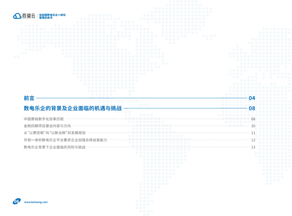Open the 前言 section heading
This screenshot has width=292, height=216.
(29, 98)
